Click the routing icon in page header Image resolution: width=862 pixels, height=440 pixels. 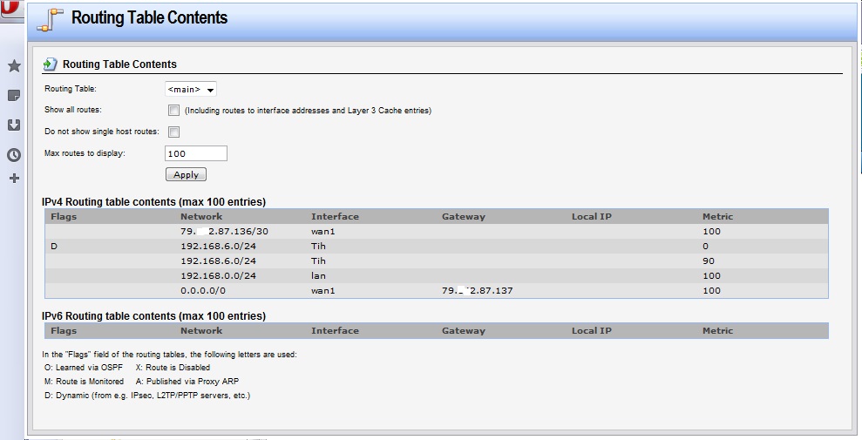(x=51, y=19)
